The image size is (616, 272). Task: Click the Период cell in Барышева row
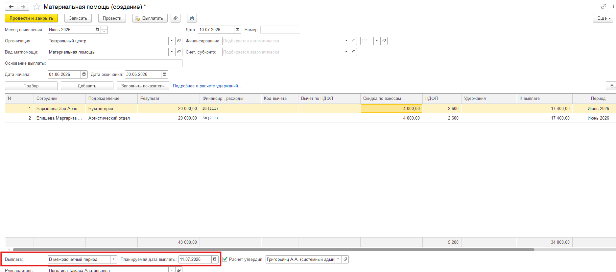(594, 108)
